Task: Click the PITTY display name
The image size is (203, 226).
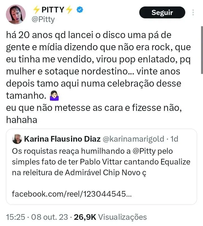Action: pyautogui.click(x=53, y=10)
